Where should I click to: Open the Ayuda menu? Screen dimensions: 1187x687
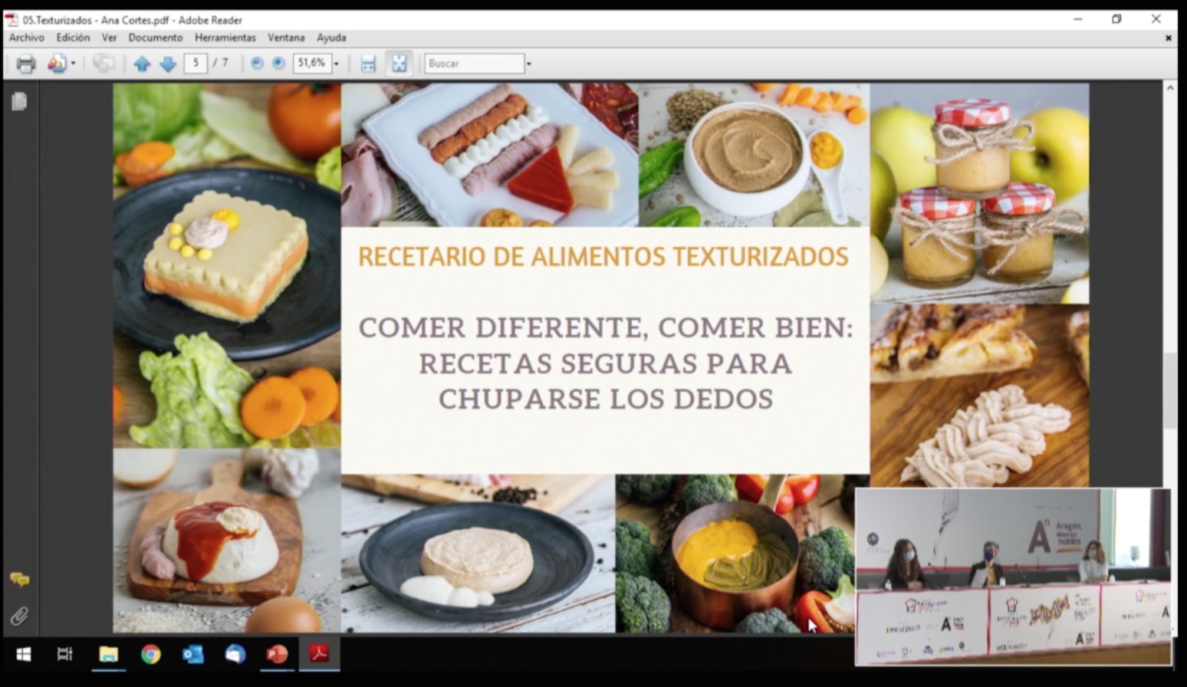[x=331, y=38]
